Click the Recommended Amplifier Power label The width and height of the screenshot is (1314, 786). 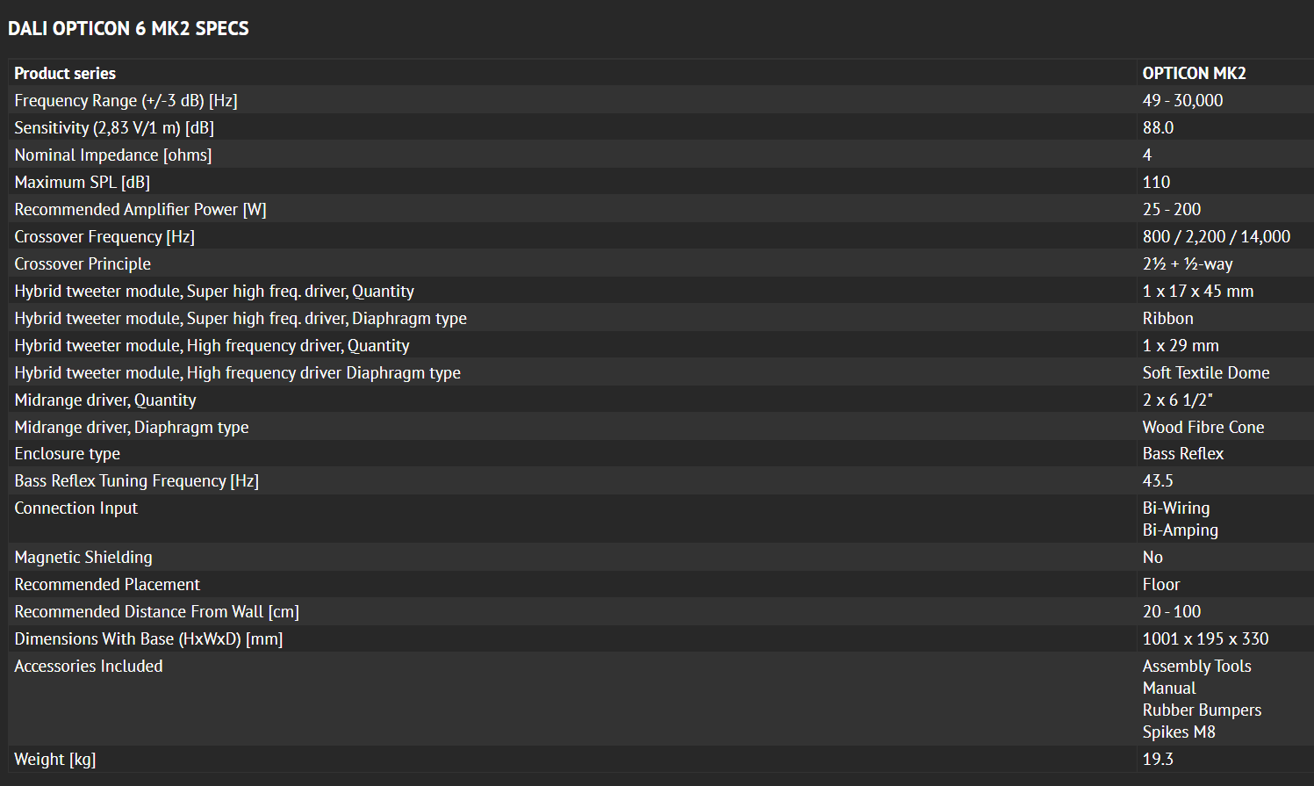(x=140, y=210)
